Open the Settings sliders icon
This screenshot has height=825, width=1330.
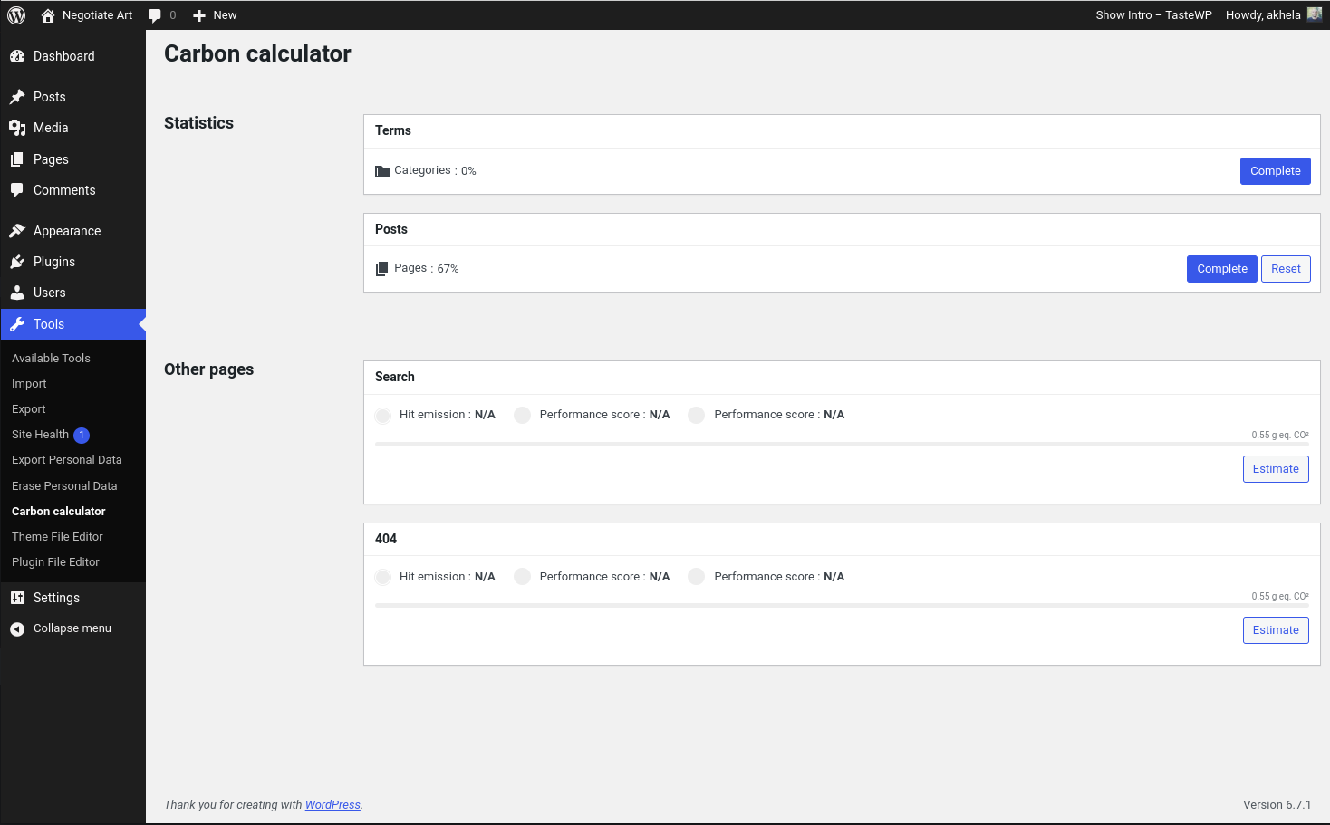coord(17,598)
